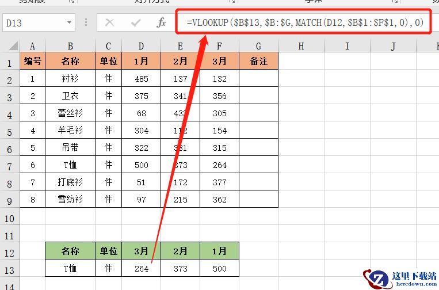Click the Select All corner triangle

pyautogui.click(x=13, y=45)
